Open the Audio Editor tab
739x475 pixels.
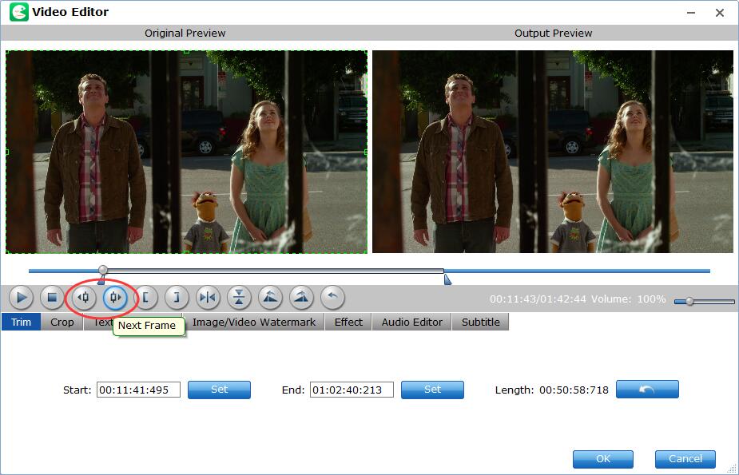coord(412,322)
